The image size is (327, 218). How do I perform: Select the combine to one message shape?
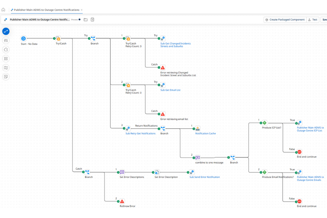click(x=198, y=157)
